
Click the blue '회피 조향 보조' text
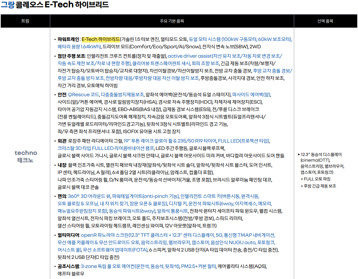click(205, 63)
